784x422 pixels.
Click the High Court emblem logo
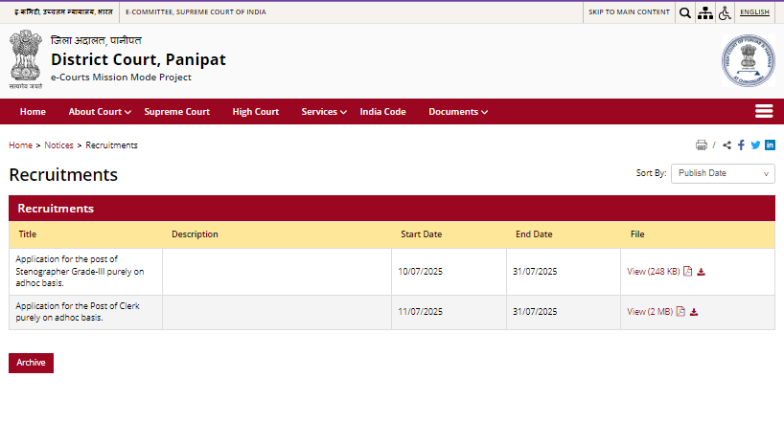pyautogui.click(x=748, y=60)
